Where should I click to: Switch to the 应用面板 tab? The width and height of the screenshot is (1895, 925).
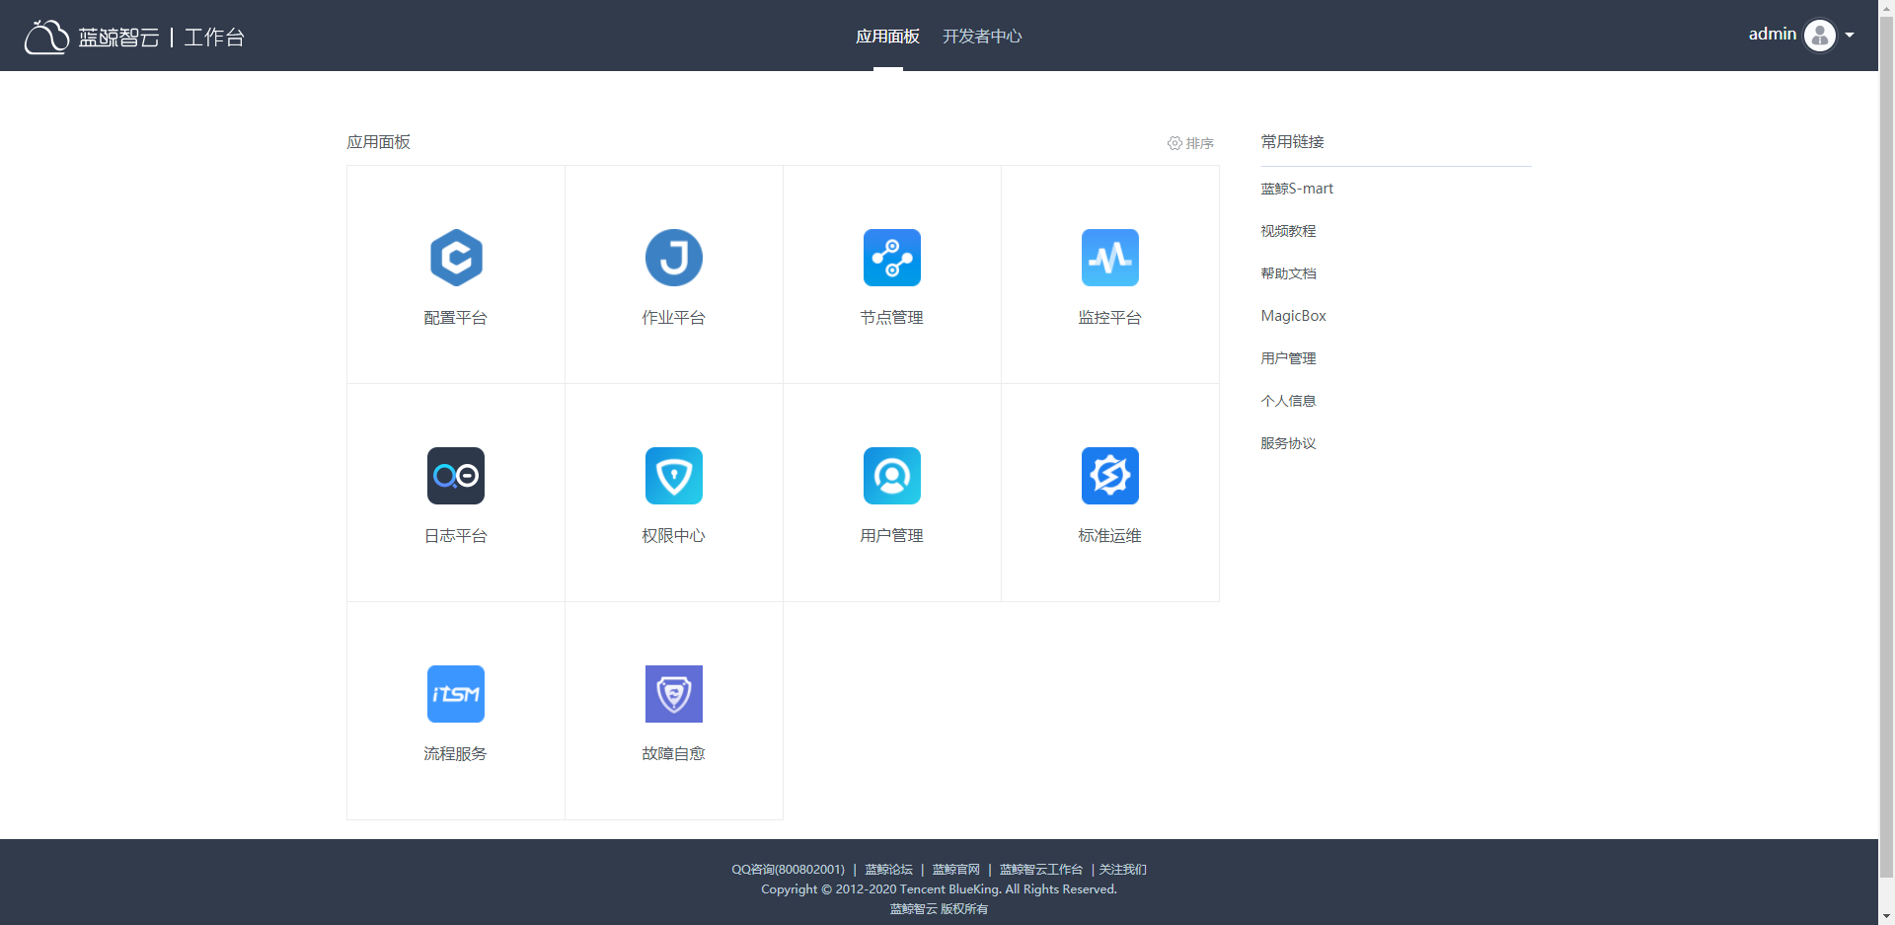tap(887, 37)
